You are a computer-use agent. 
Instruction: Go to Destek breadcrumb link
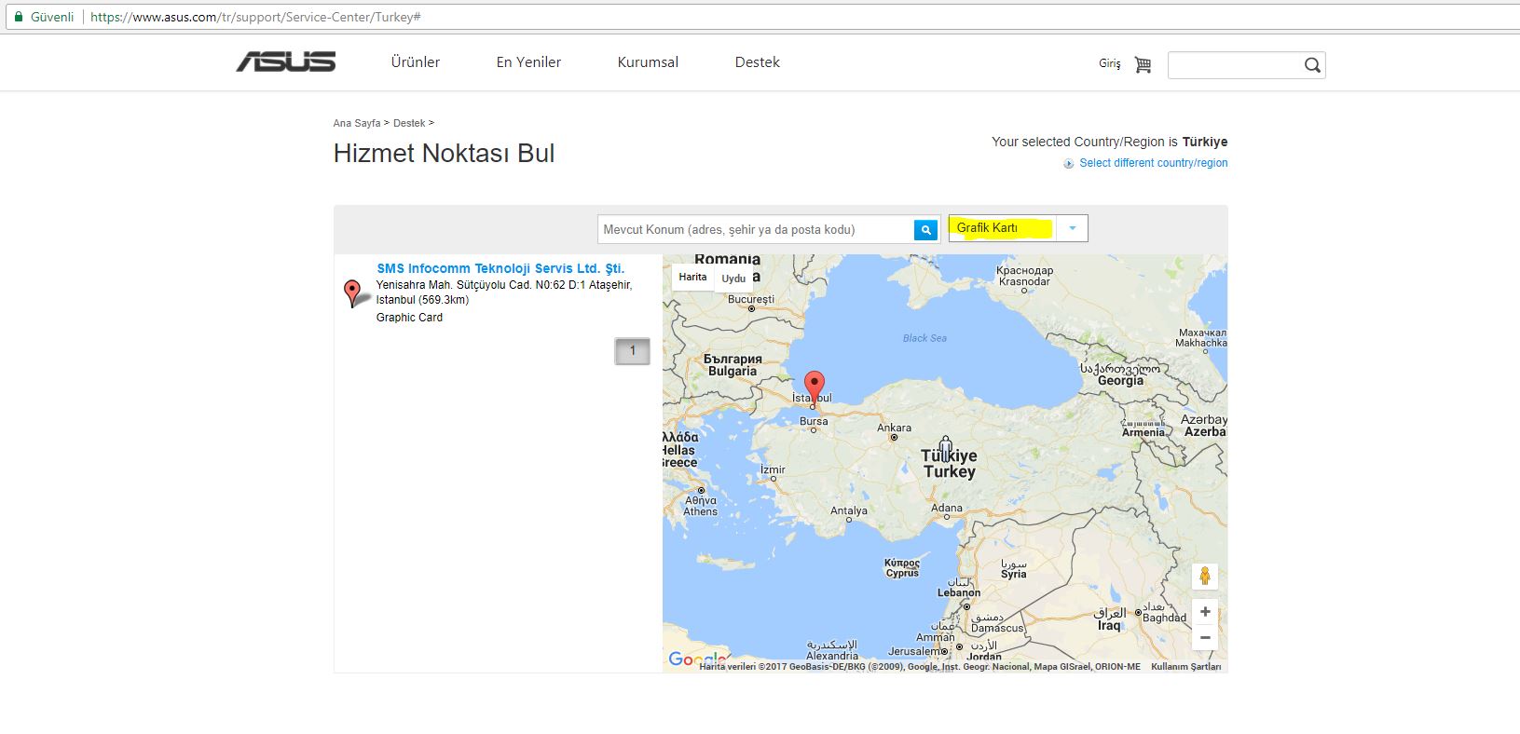pyautogui.click(x=409, y=123)
